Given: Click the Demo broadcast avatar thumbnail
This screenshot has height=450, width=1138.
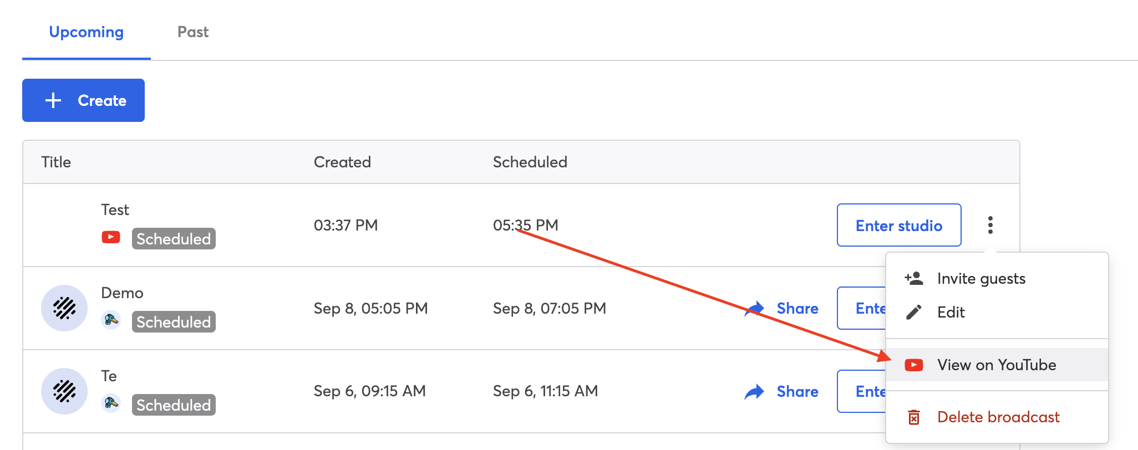Looking at the screenshot, I should pyautogui.click(x=64, y=308).
